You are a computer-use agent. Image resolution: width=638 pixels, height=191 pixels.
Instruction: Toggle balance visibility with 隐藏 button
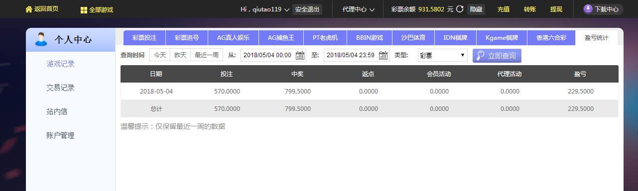476,9
